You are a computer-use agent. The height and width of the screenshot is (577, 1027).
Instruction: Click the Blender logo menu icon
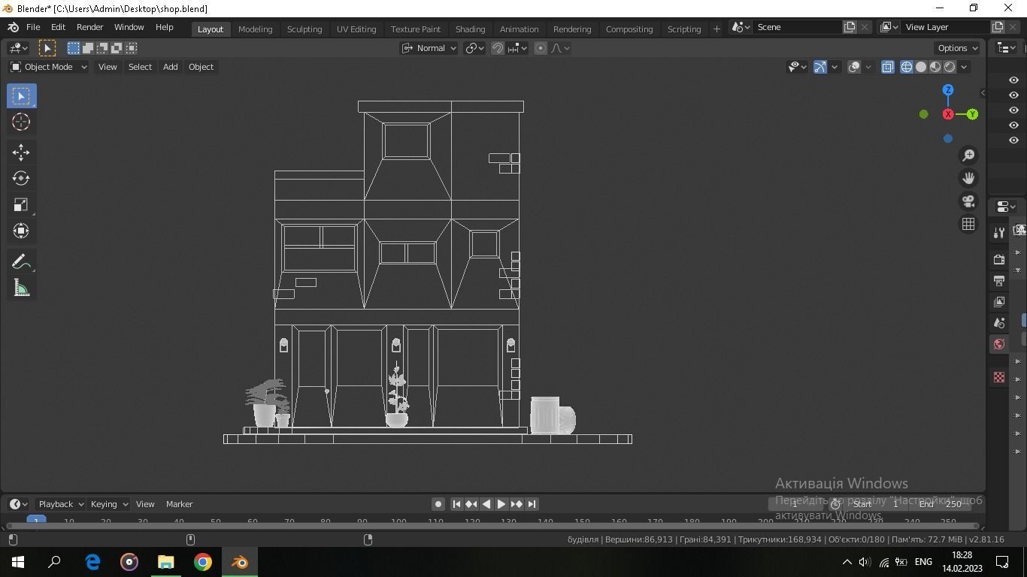click(x=13, y=27)
